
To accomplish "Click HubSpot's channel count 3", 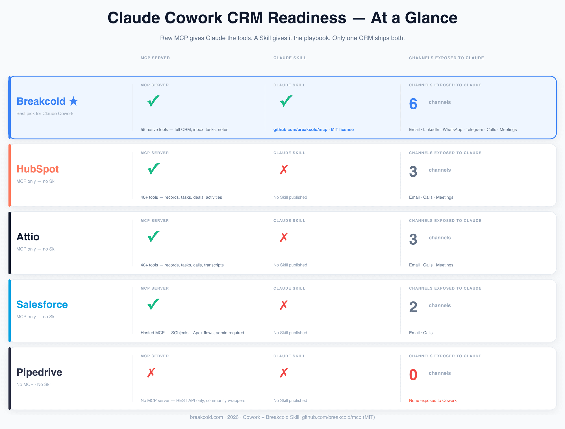I will pos(413,172).
